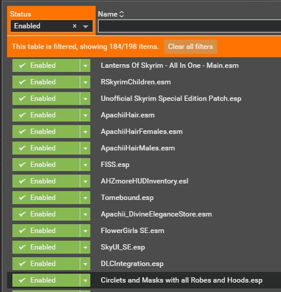The width and height of the screenshot is (281, 292).
Task: Click the filtered items count message
Action: click(86, 47)
